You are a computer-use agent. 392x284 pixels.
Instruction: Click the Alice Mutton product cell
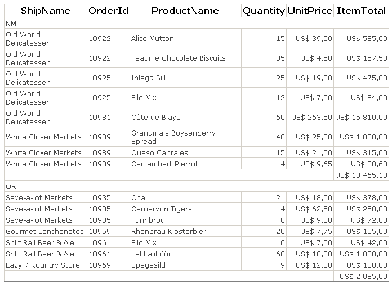[x=185, y=38]
